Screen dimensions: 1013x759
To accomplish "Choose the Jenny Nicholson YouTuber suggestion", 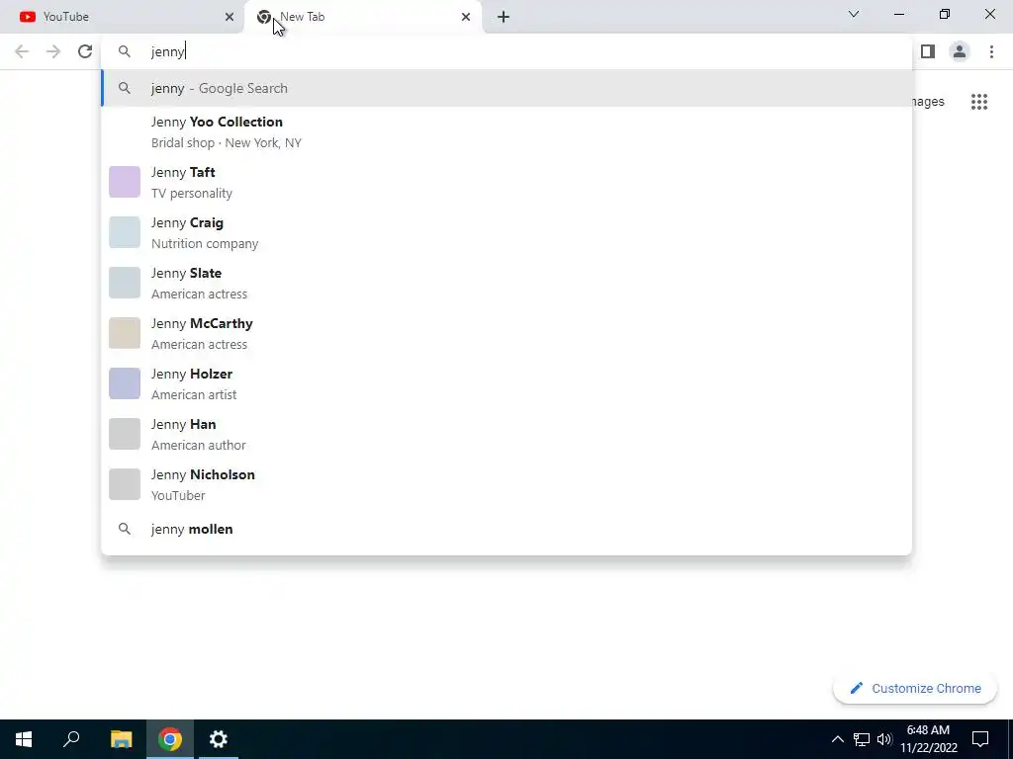I will point(506,484).
